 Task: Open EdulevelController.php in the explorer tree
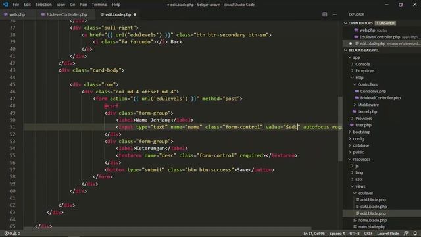(x=380, y=98)
